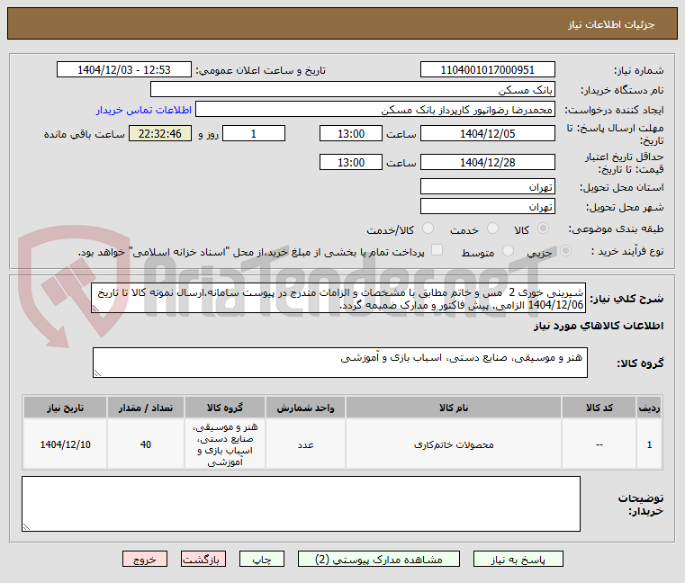Screen dimensions: 685x583
Task: Click the پاسخ به نیاز button
Action: 518,559
